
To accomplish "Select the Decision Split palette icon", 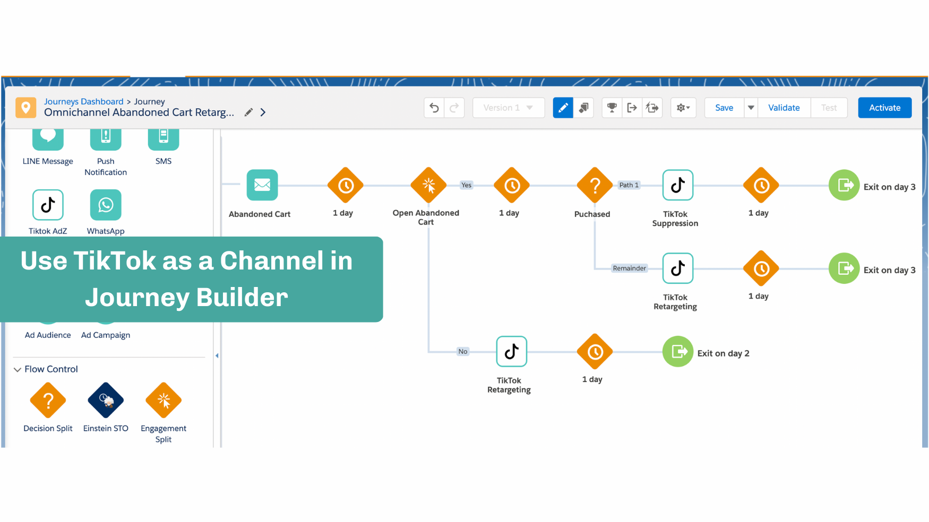I will coord(48,401).
